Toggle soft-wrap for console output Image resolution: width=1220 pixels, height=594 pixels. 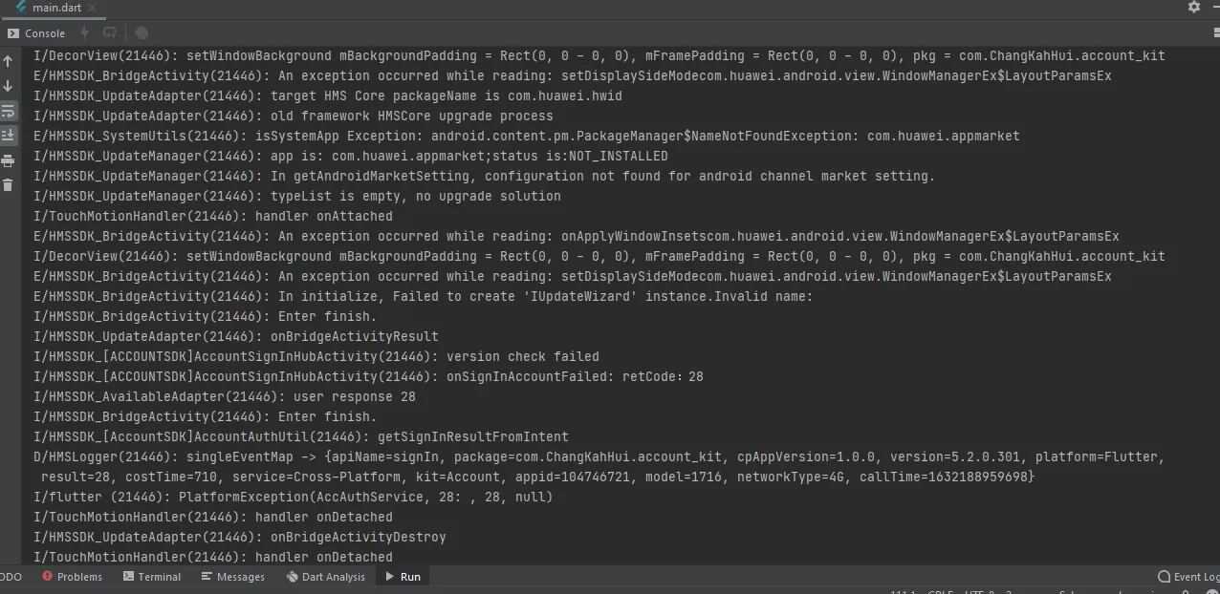point(8,111)
